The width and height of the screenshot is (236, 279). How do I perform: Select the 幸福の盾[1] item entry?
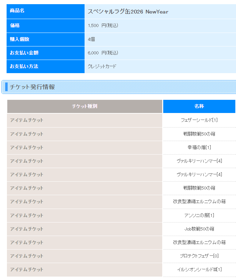pos(199,147)
